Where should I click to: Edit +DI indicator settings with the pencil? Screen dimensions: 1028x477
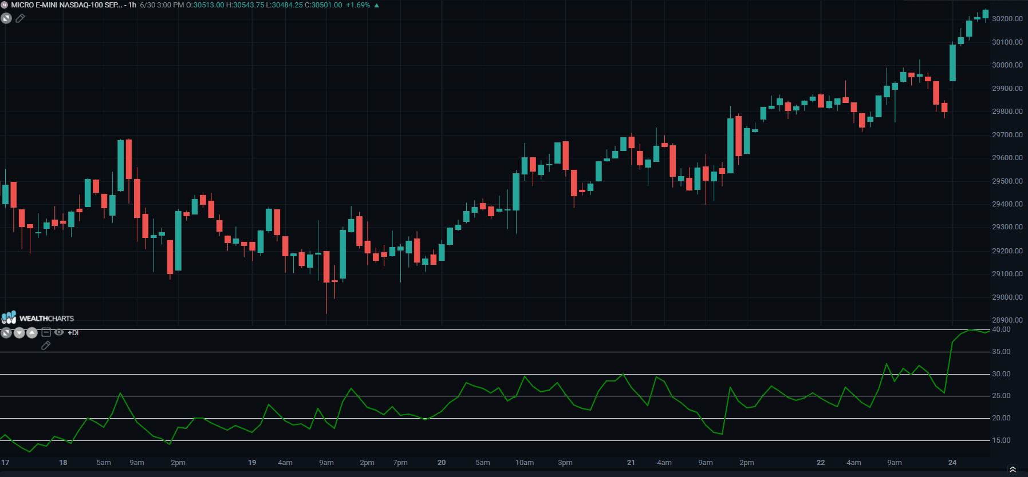click(x=46, y=345)
